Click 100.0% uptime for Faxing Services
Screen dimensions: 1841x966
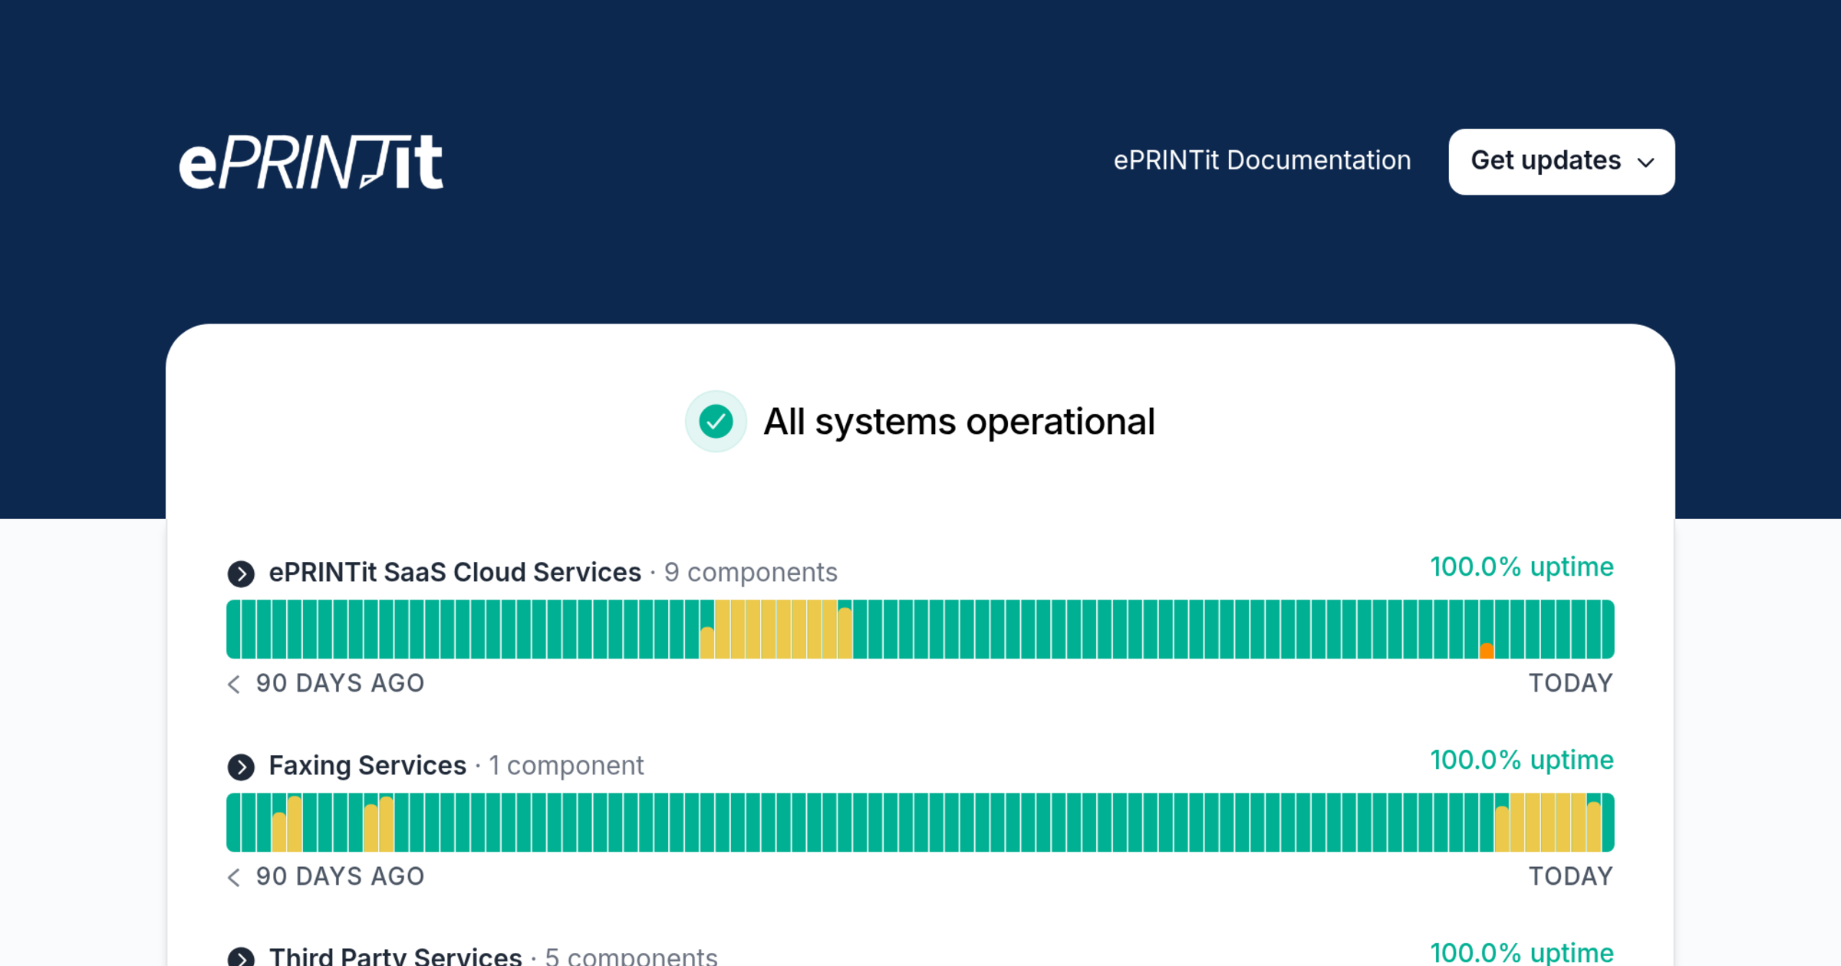[x=1522, y=761]
